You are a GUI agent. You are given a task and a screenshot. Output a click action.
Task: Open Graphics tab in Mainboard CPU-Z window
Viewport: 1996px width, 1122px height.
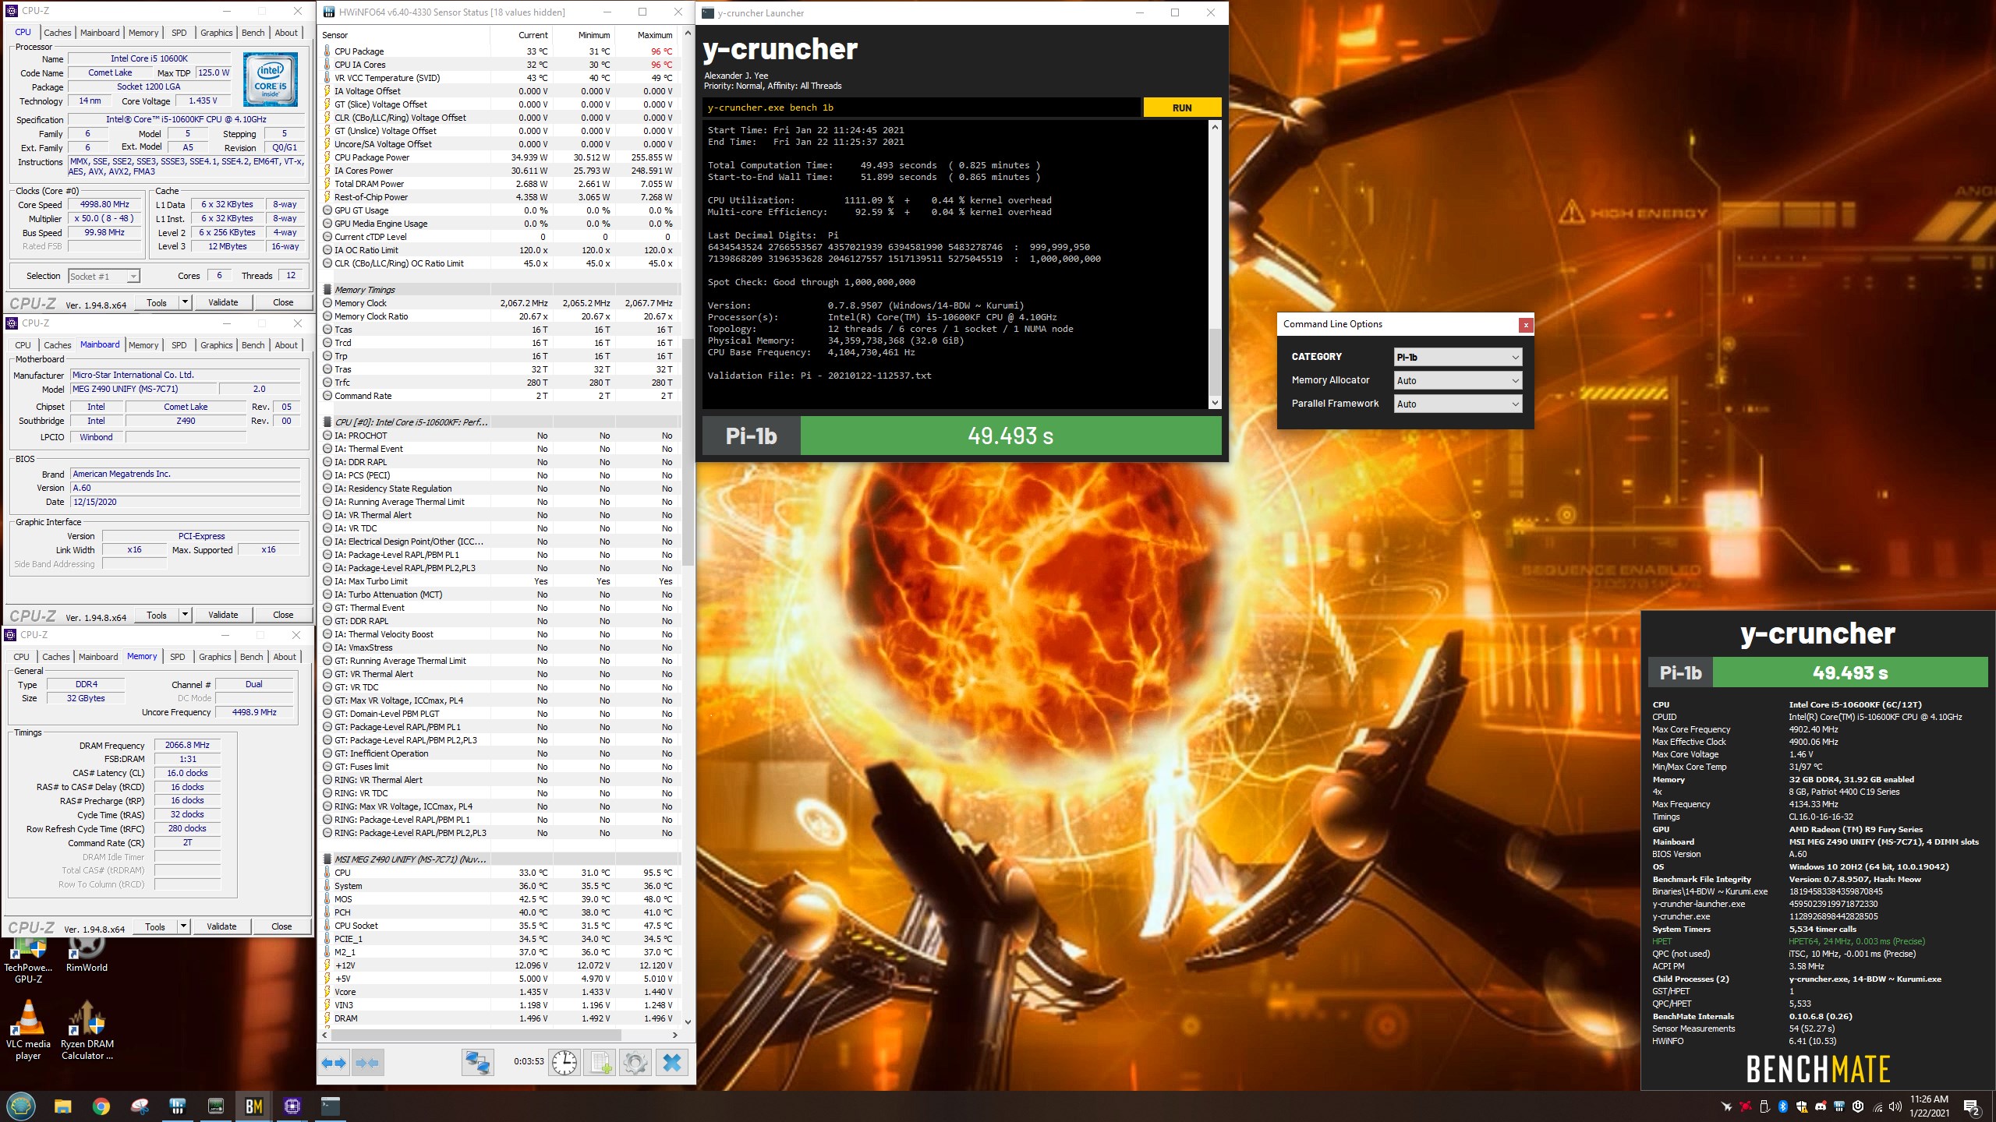tap(217, 345)
